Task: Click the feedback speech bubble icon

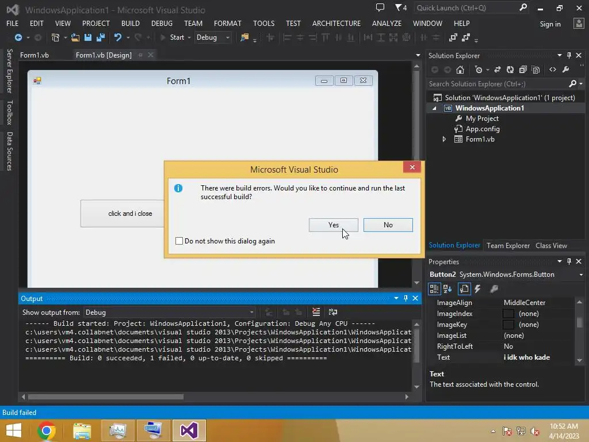Action: click(380, 7)
